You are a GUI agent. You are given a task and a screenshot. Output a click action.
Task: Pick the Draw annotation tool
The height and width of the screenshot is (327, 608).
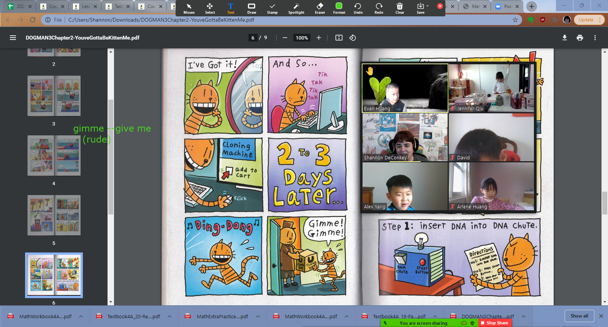click(x=252, y=8)
